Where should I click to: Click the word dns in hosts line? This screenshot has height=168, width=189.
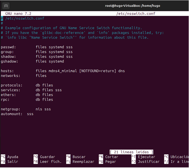(x=122, y=71)
